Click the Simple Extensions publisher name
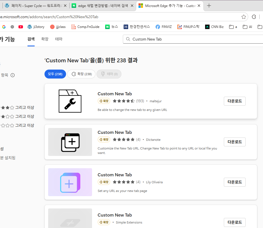Image resolution: width=263 pixels, height=228 pixels. [129, 222]
